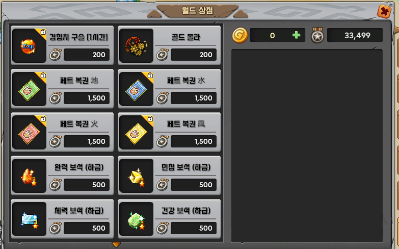Screen dimensions: 399x249
Task: Click the medal currency icon beside 33,499
Action: (317, 35)
